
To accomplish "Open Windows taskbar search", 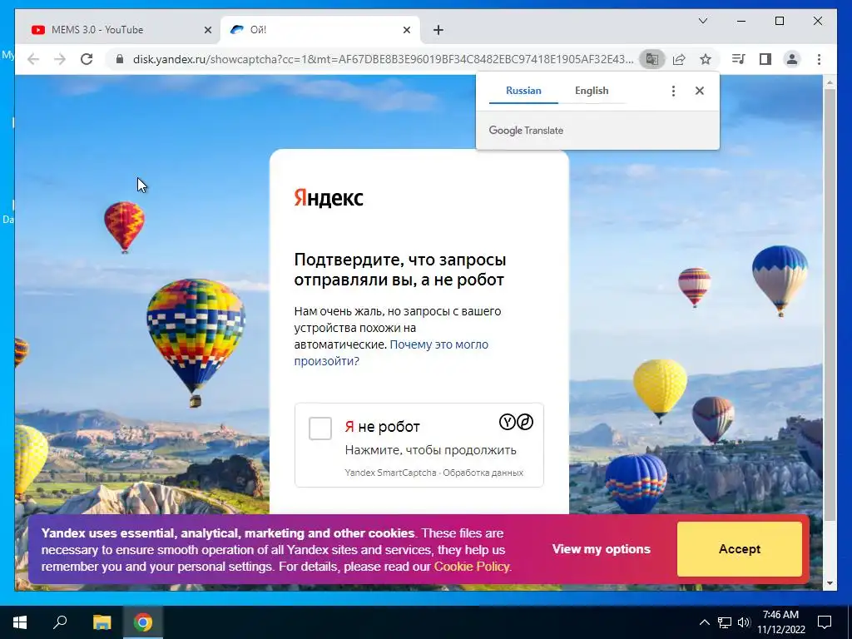I will 60,622.
